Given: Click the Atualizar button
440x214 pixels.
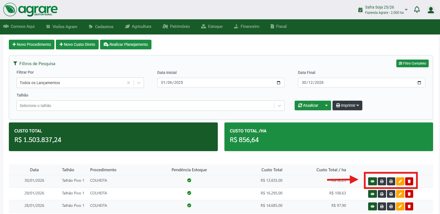Looking at the screenshot, I should [308, 105].
